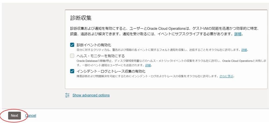The height and width of the screenshot is (123, 269).
Task: Click ヘルス・モニターを有効にする label text
Action: pyautogui.click(x=101, y=56)
